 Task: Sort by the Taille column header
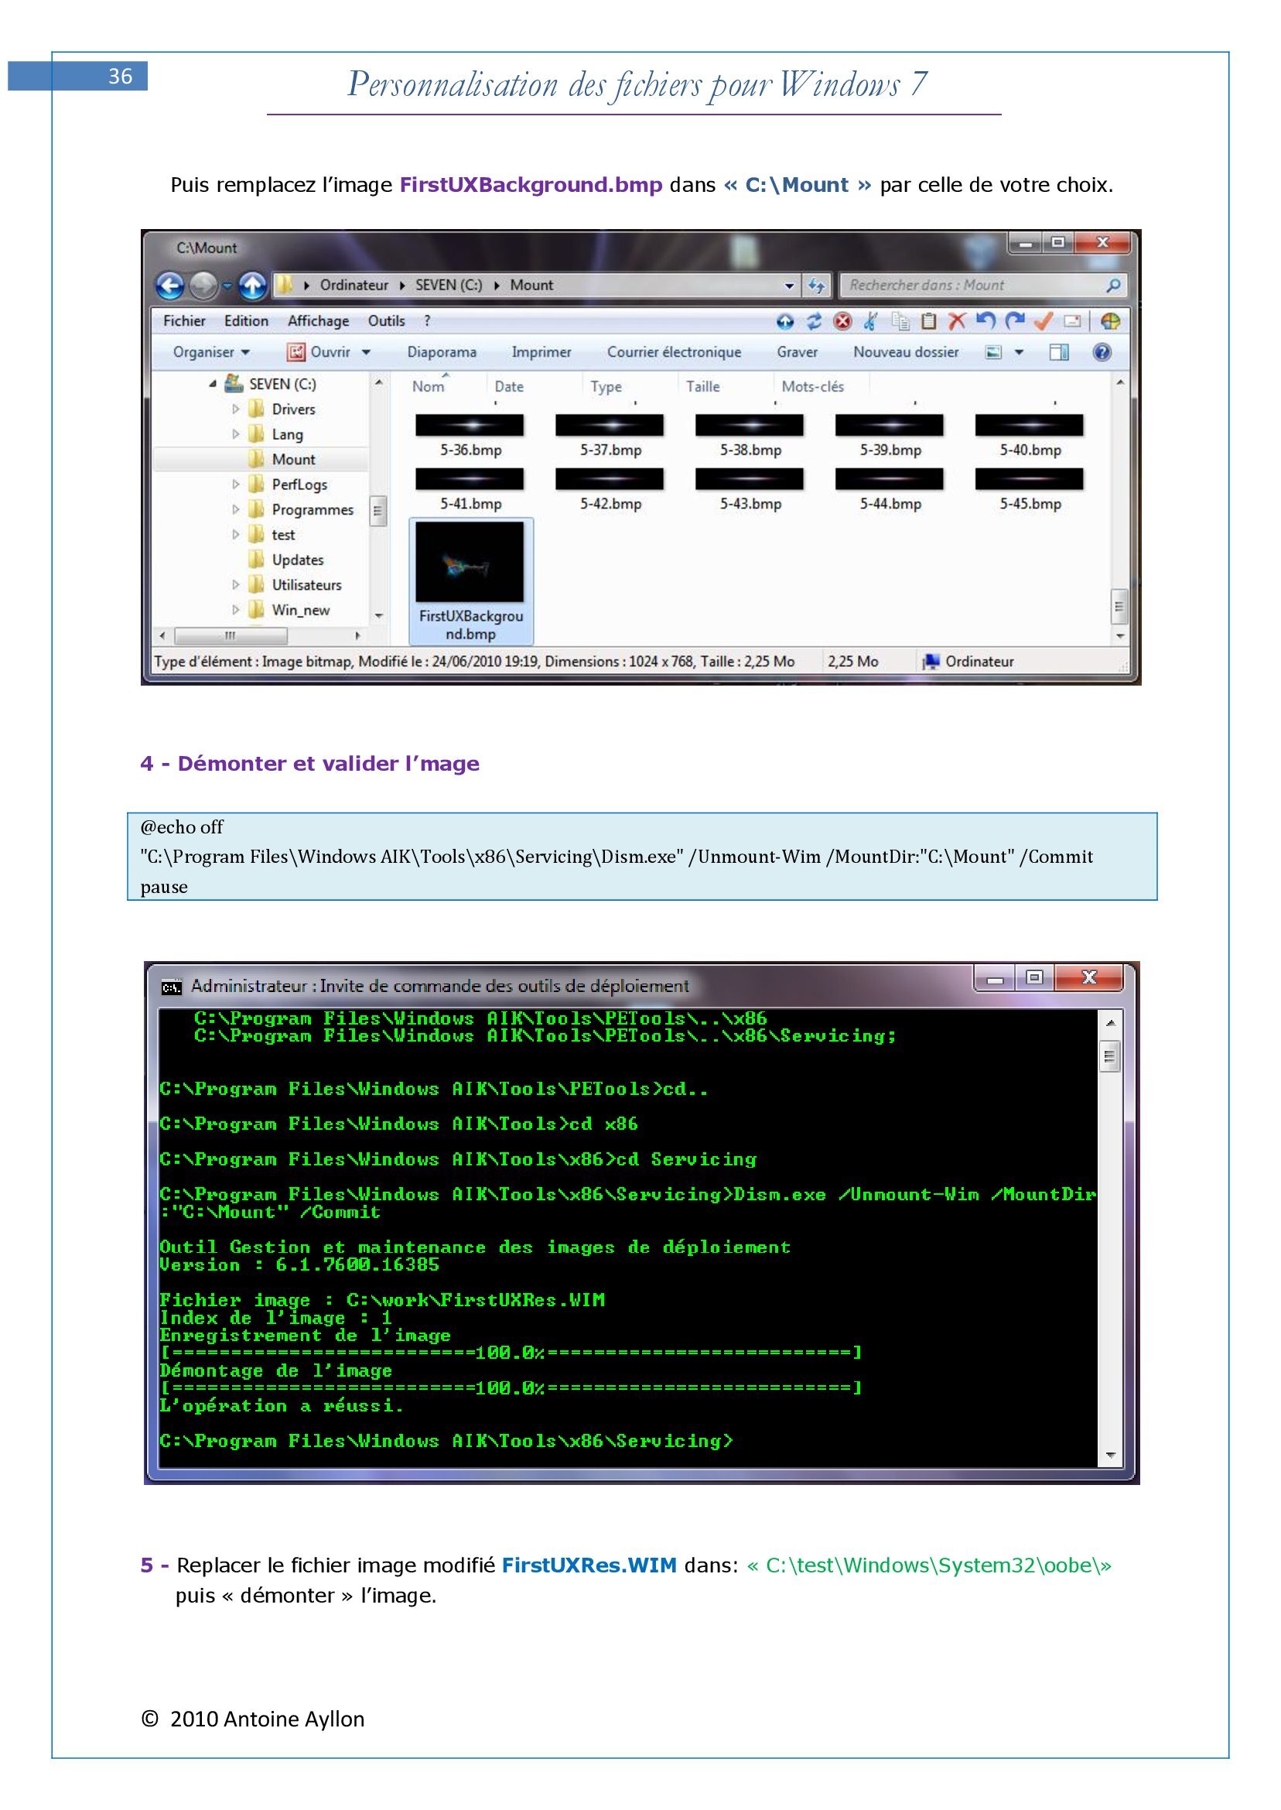pyautogui.click(x=702, y=387)
